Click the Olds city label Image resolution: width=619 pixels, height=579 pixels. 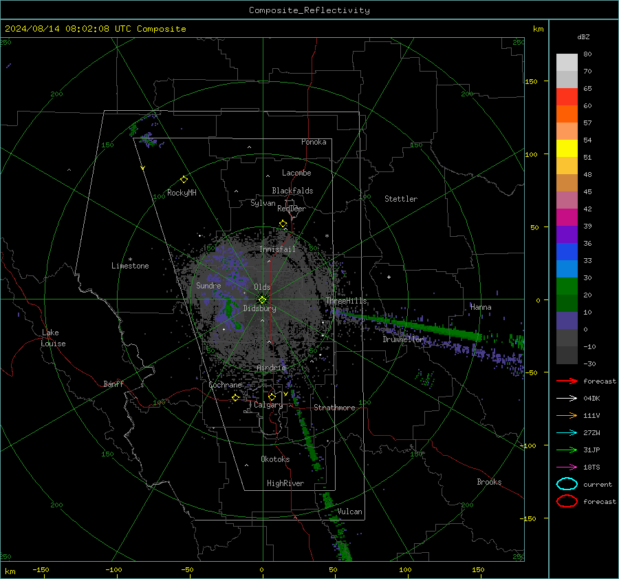tap(262, 287)
